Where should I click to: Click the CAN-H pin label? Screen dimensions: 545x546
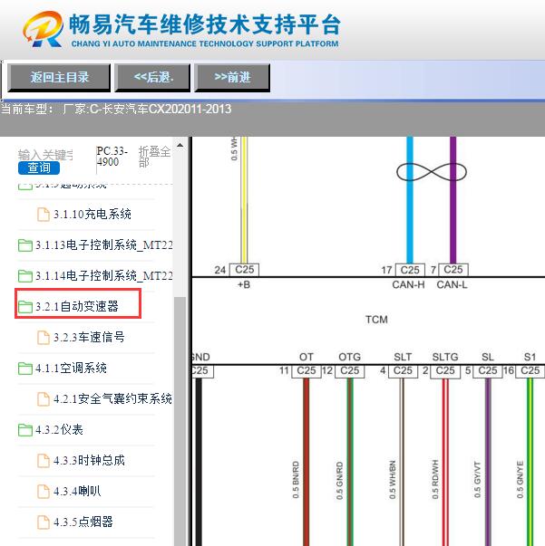click(408, 285)
